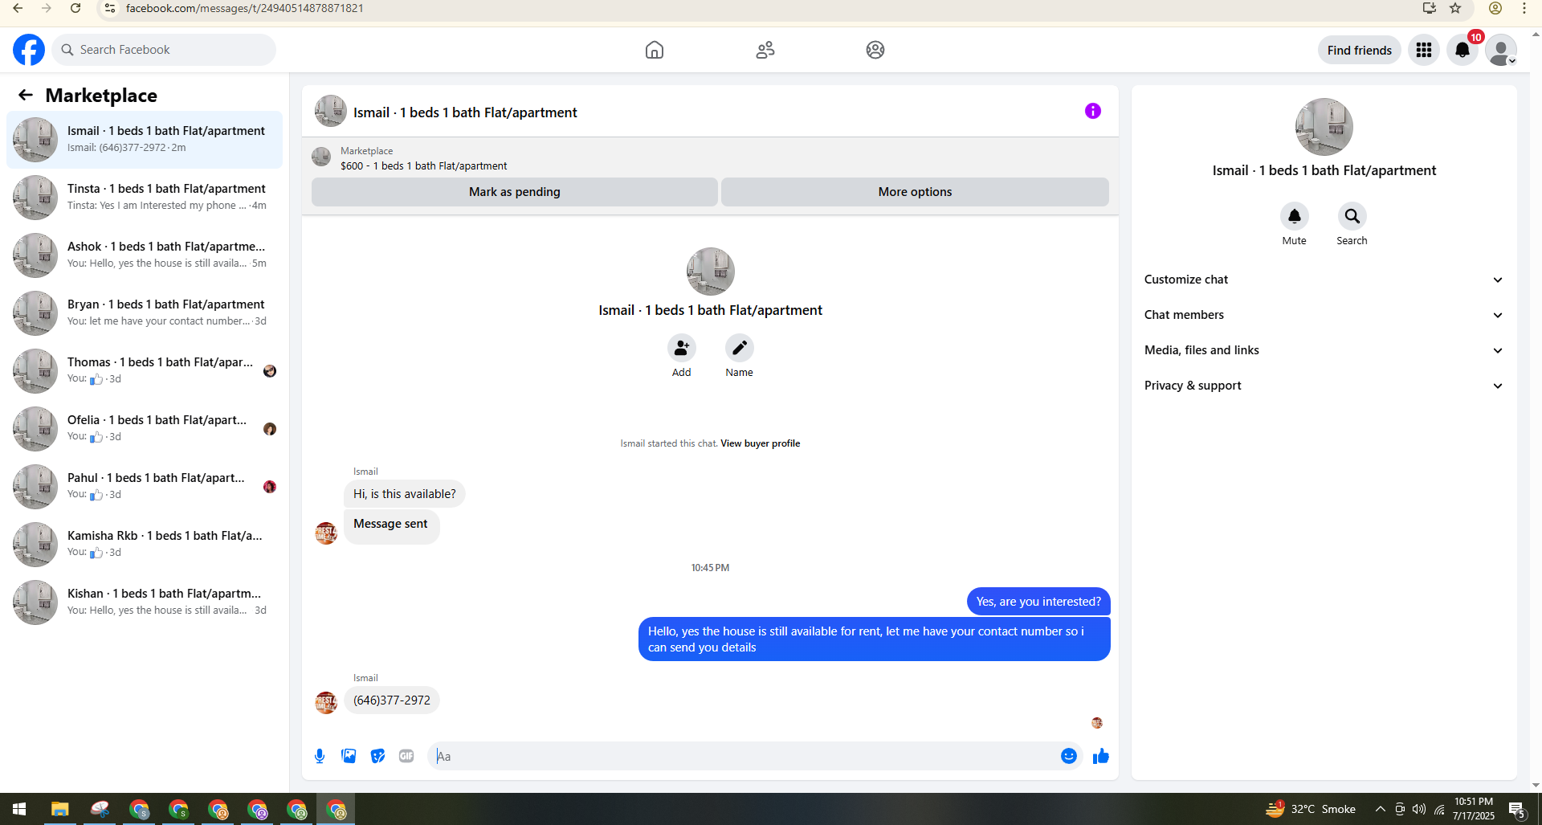Open the Windows Start button
This screenshot has width=1542, height=825.
[19, 809]
